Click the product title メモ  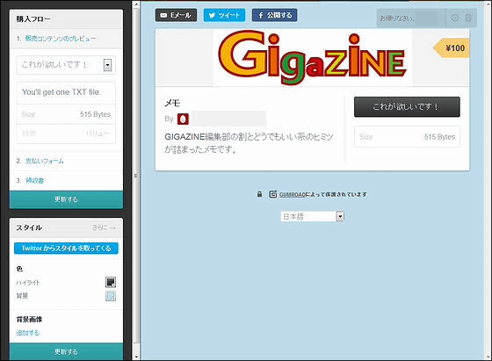coord(172,103)
